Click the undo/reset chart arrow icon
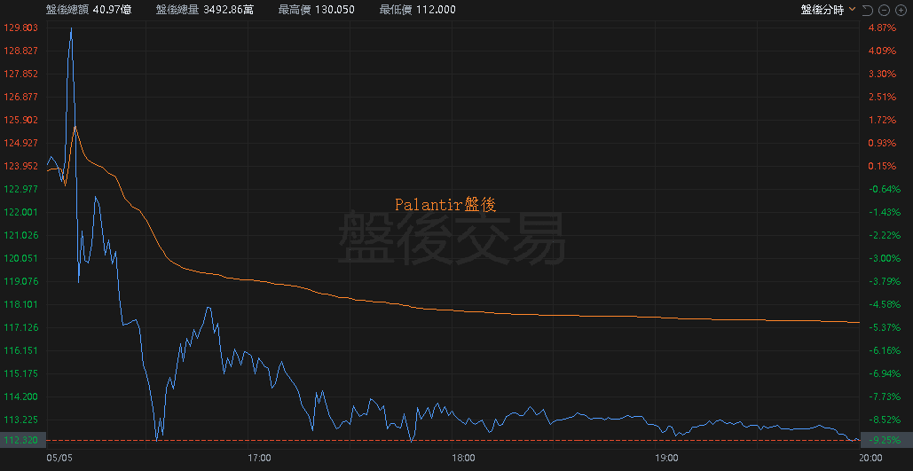913x471 pixels. pyautogui.click(x=867, y=10)
